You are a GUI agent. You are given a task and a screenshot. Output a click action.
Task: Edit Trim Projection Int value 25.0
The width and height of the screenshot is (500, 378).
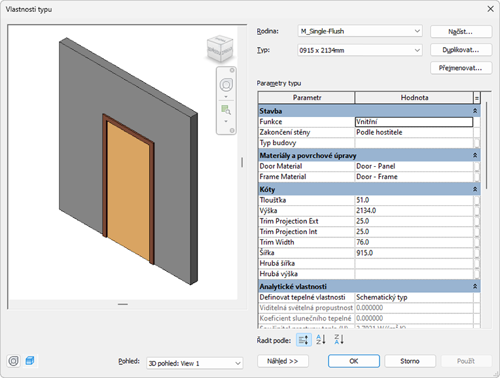[x=414, y=232]
